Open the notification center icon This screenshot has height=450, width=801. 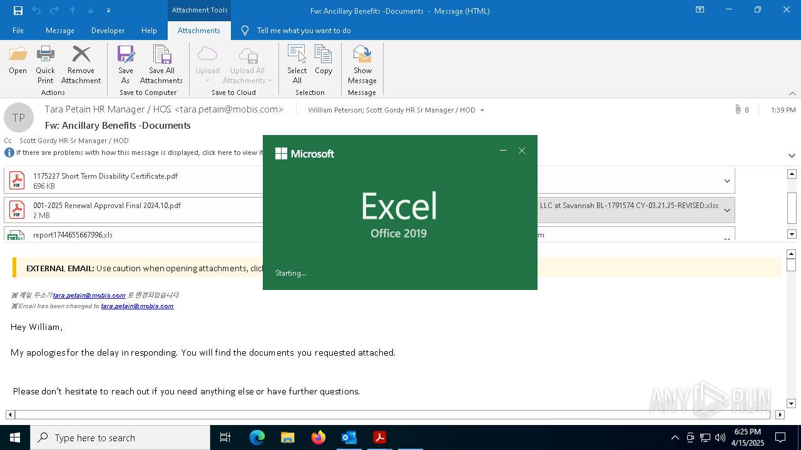[780, 437]
